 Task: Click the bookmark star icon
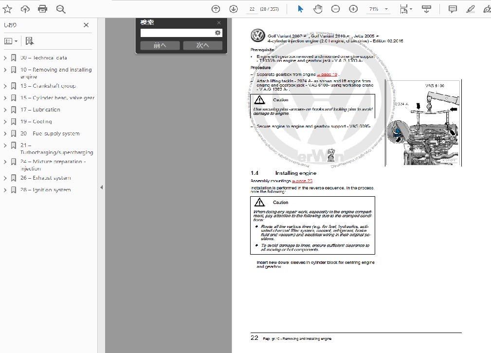tap(7, 9)
